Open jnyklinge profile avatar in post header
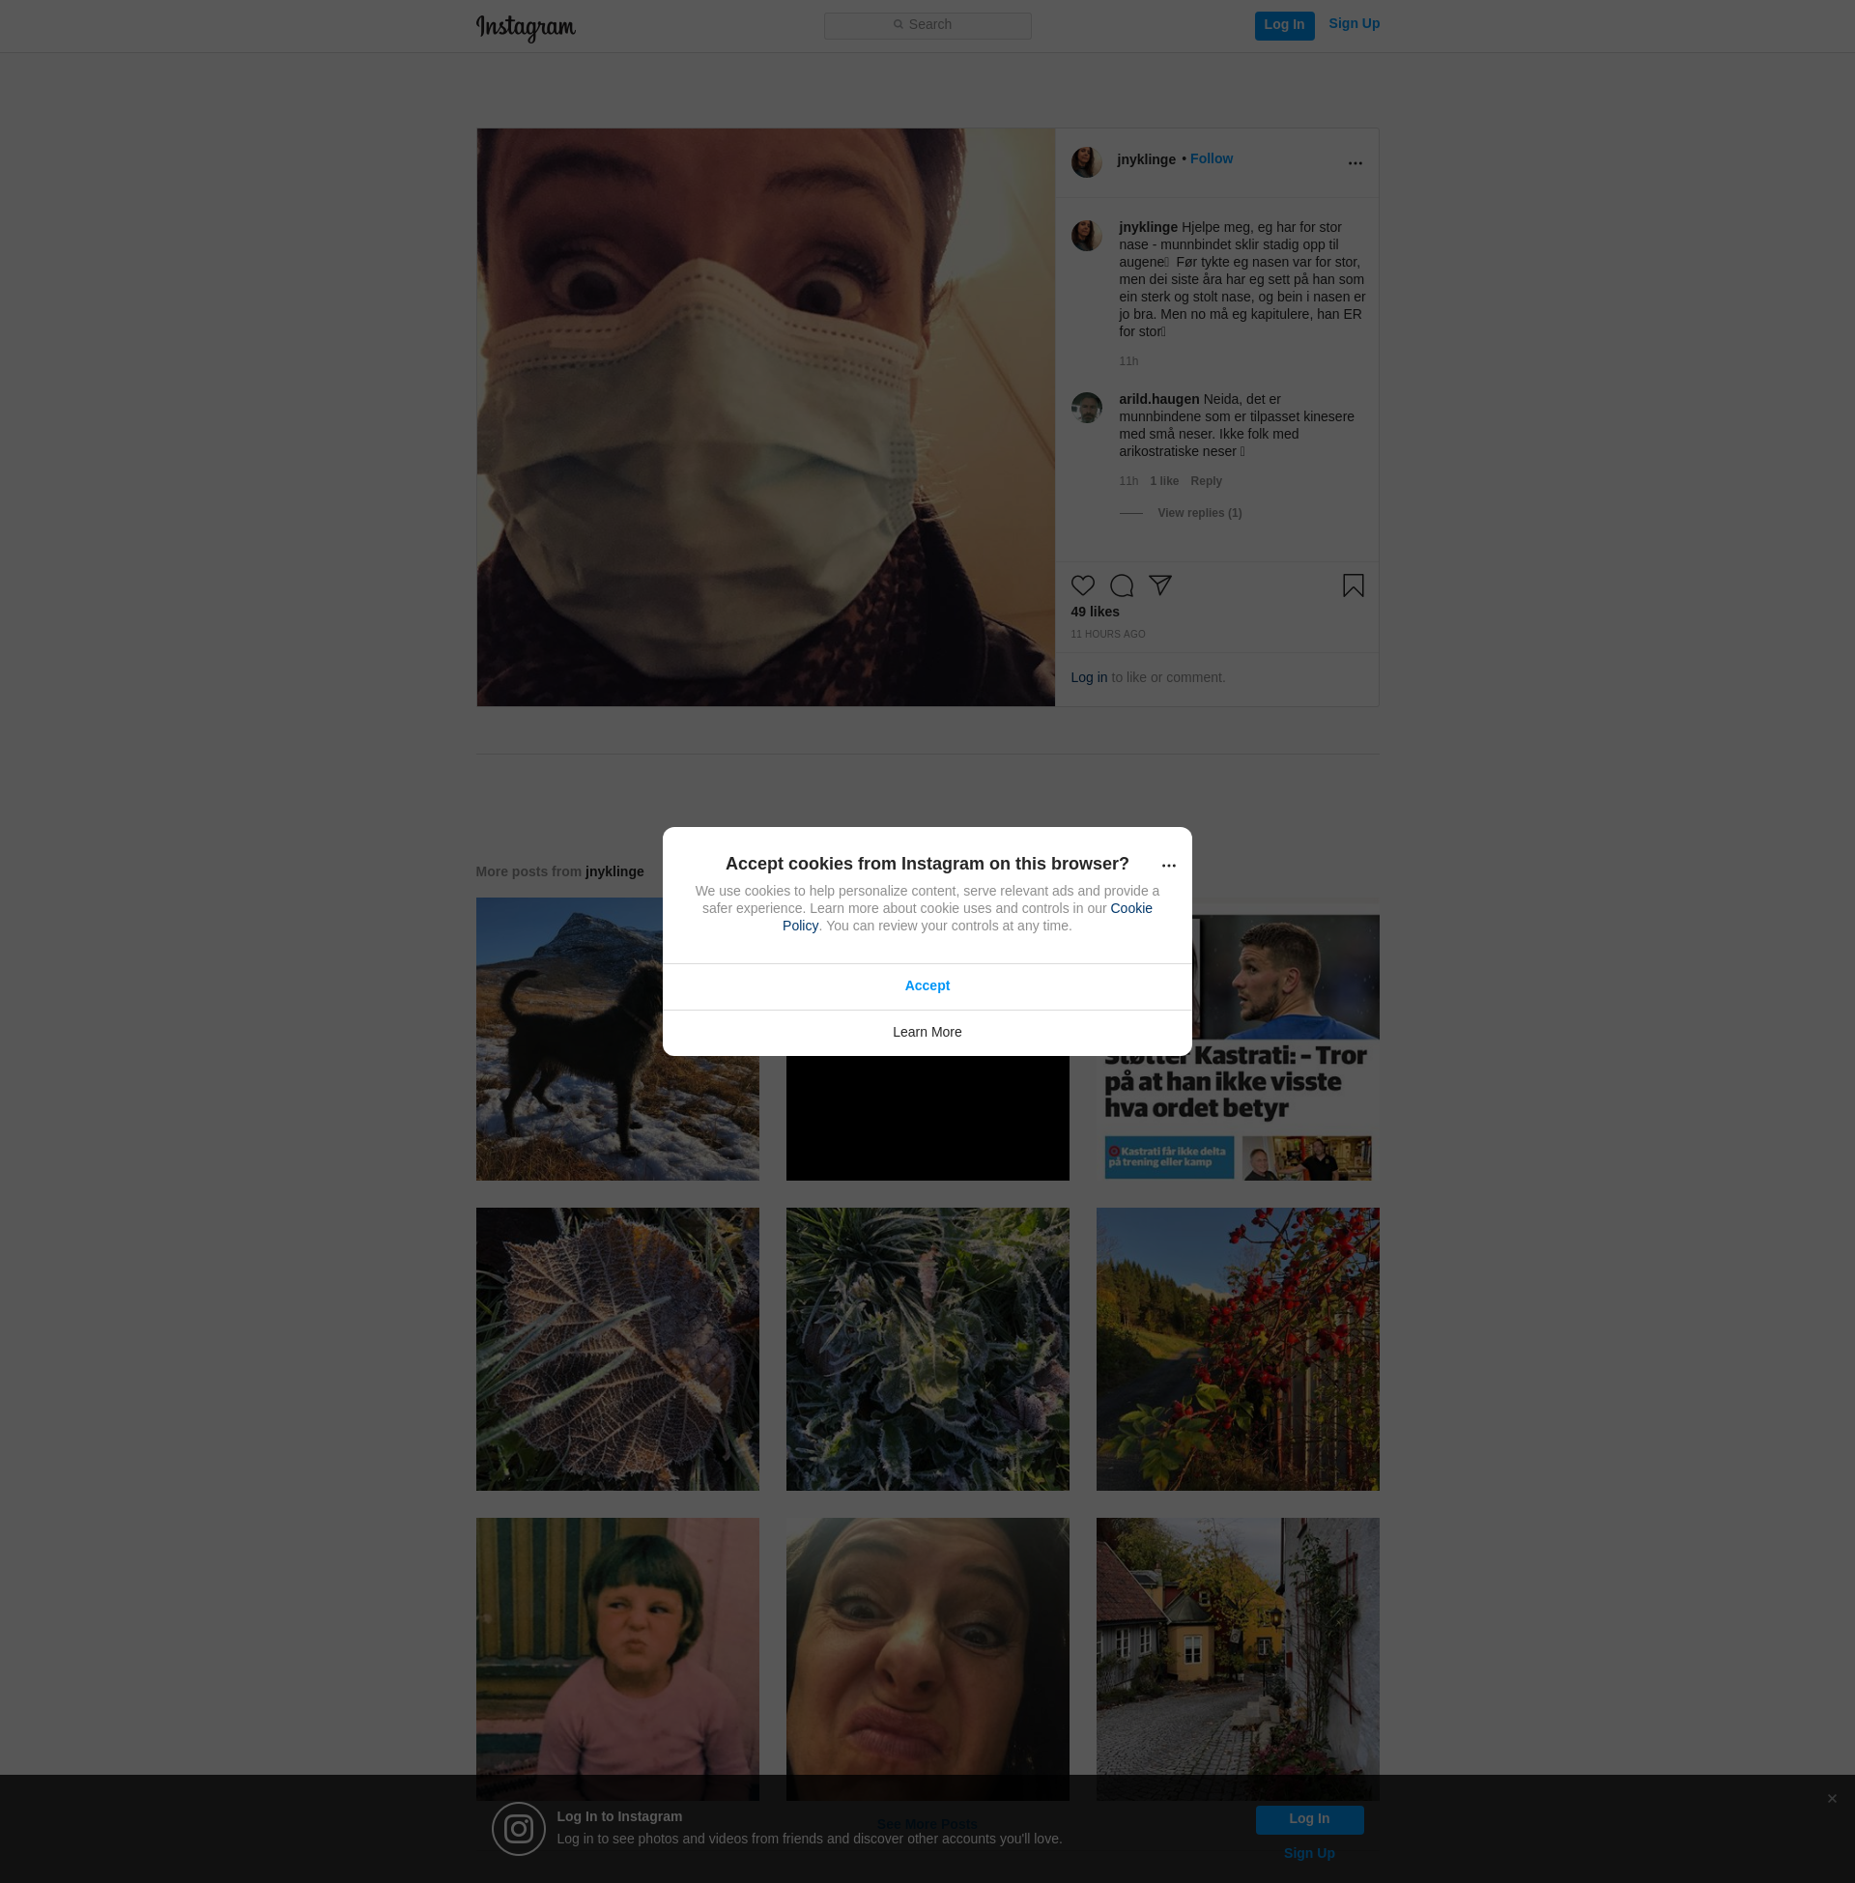This screenshot has width=1855, height=1883. [x=1086, y=161]
